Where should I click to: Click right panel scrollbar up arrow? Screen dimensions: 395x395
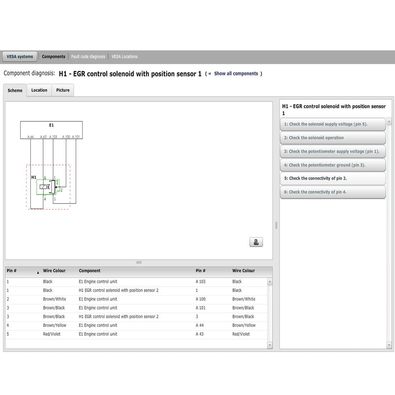tap(389, 122)
